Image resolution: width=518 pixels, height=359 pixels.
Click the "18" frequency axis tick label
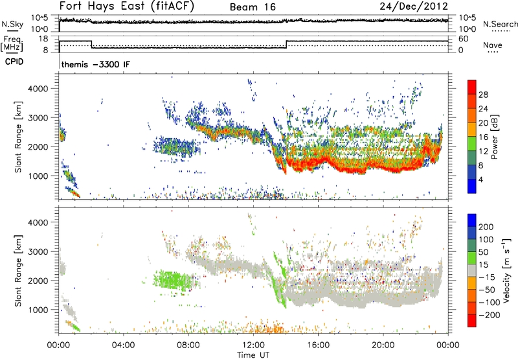pos(43,38)
